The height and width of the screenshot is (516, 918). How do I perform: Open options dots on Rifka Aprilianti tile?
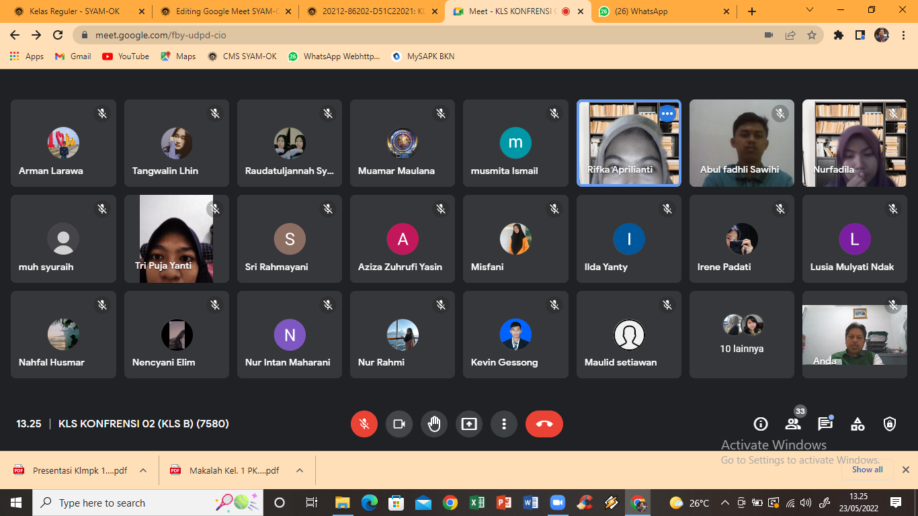tap(667, 114)
